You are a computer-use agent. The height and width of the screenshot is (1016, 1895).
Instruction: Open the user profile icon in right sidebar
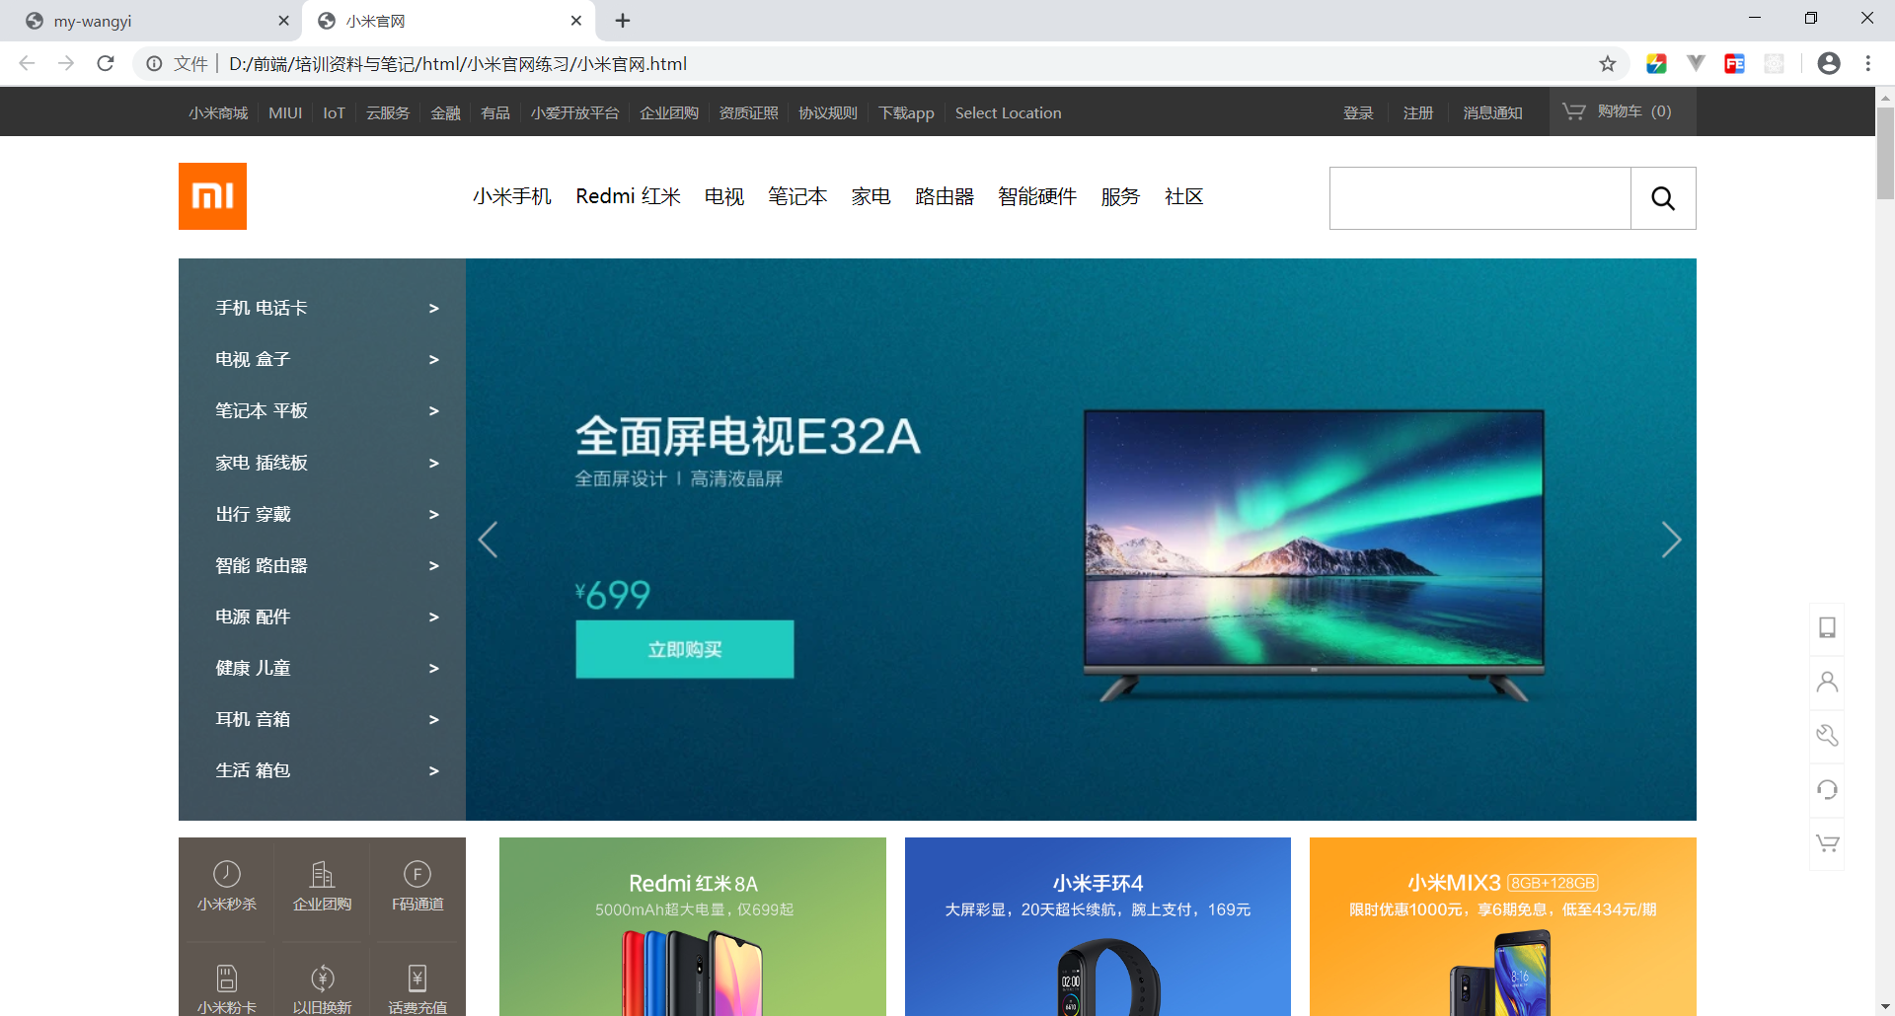pos(1827,682)
